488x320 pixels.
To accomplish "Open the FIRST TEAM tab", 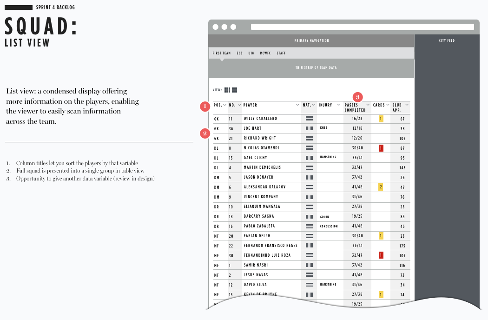I will (222, 53).
